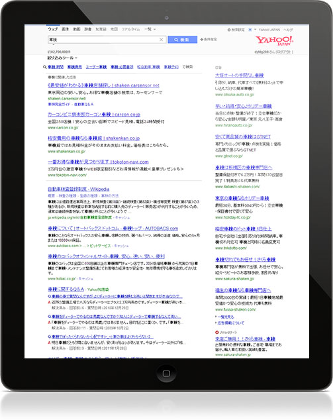Open the dropdown arrow next to Yahoo! JAPAN

click(255, 29)
